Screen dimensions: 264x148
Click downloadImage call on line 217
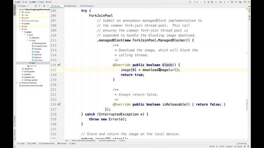[x=155, y=70]
